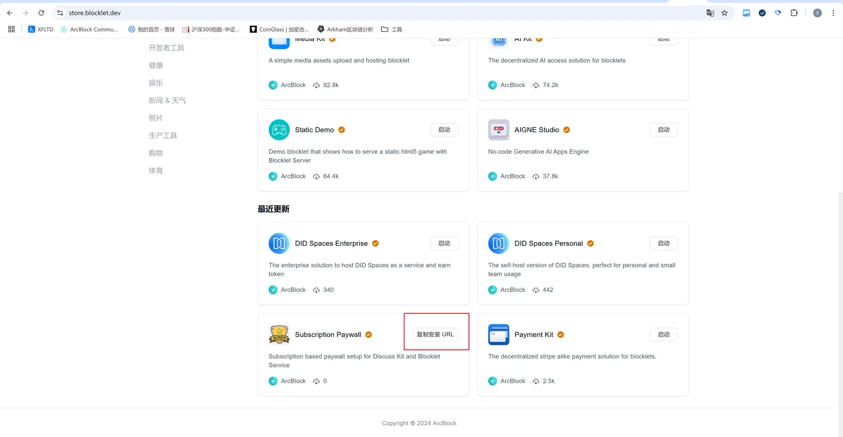Image resolution: width=843 pixels, height=437 pixels.
Task: Click the verified badge beside Subscription Paywall
Action: [369, 335]
